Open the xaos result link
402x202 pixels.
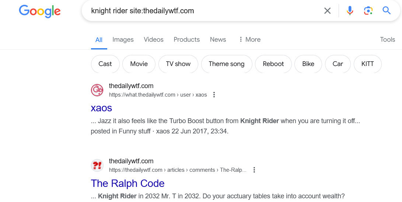tap(101, 108)
